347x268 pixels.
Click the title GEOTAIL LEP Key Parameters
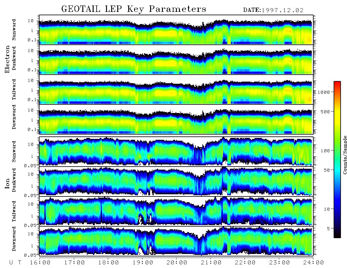pos(134,9)
